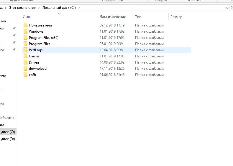Click the cofh folder icon
233x166 pixels.
coord(25,75)
